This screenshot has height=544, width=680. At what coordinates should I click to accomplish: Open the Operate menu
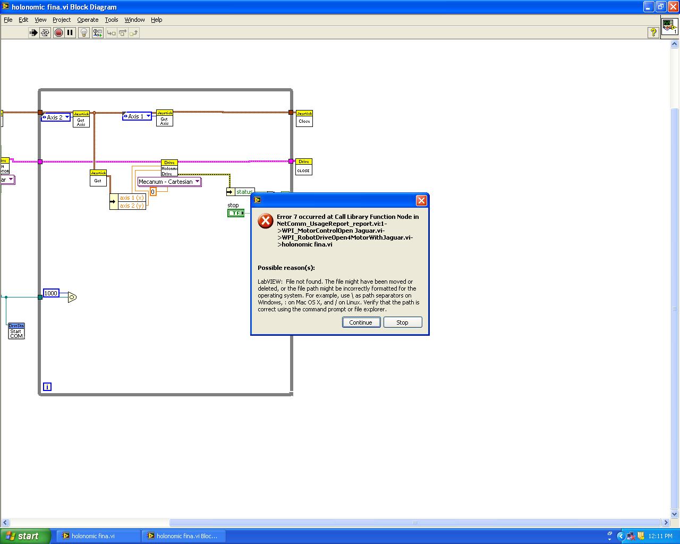[x=88, y=20]
